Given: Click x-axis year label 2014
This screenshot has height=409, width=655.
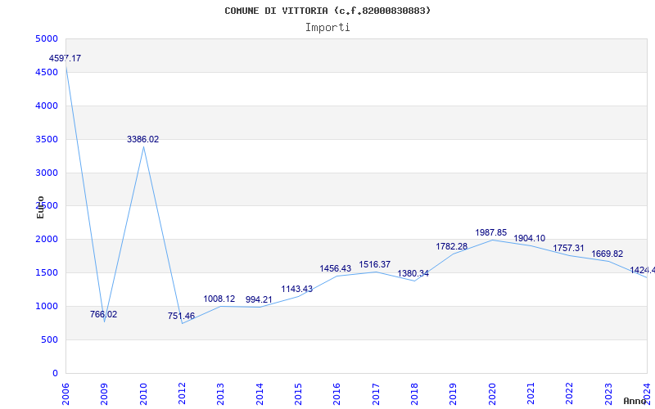Looking at the screenshot, I should coord(260,393).
